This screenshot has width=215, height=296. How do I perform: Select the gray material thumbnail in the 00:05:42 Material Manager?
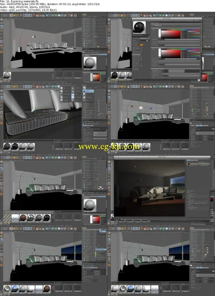pyautogui.click(x=7, y=76)
